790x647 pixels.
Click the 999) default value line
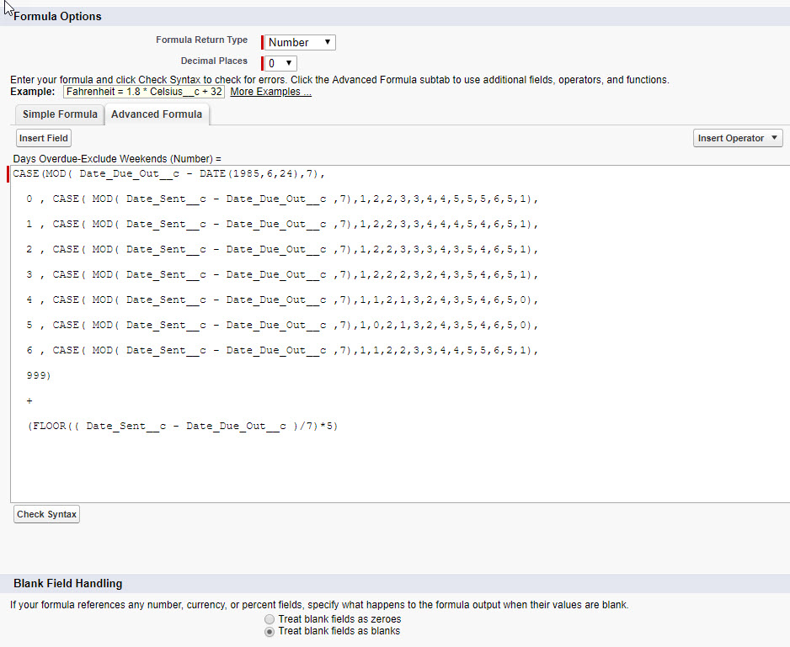(x=39, y=375)
